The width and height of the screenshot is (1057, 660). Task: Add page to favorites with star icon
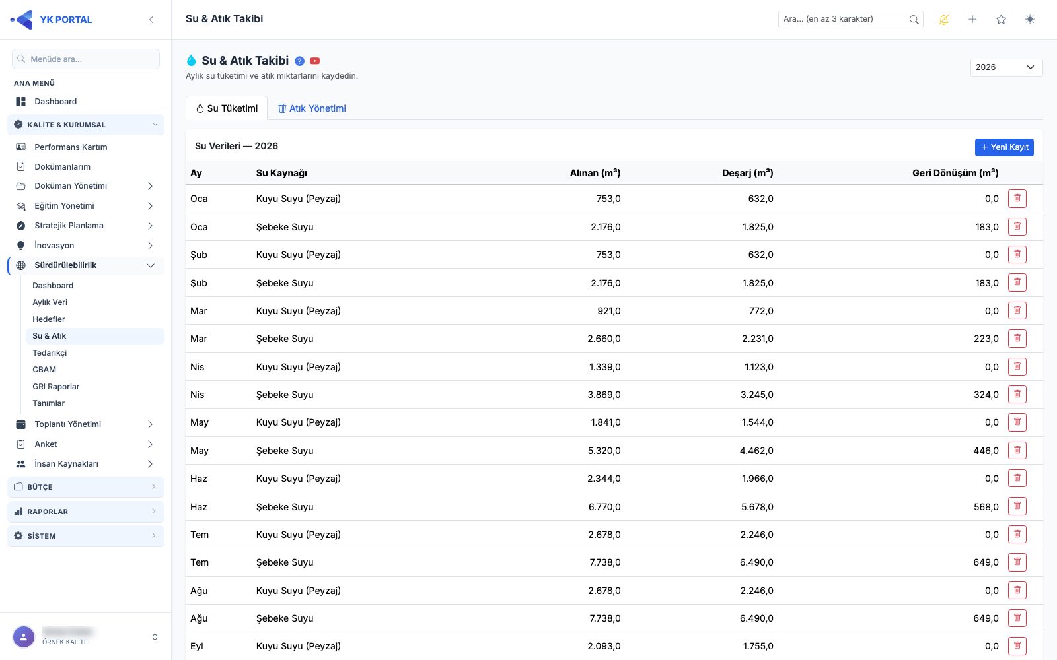1002,20
